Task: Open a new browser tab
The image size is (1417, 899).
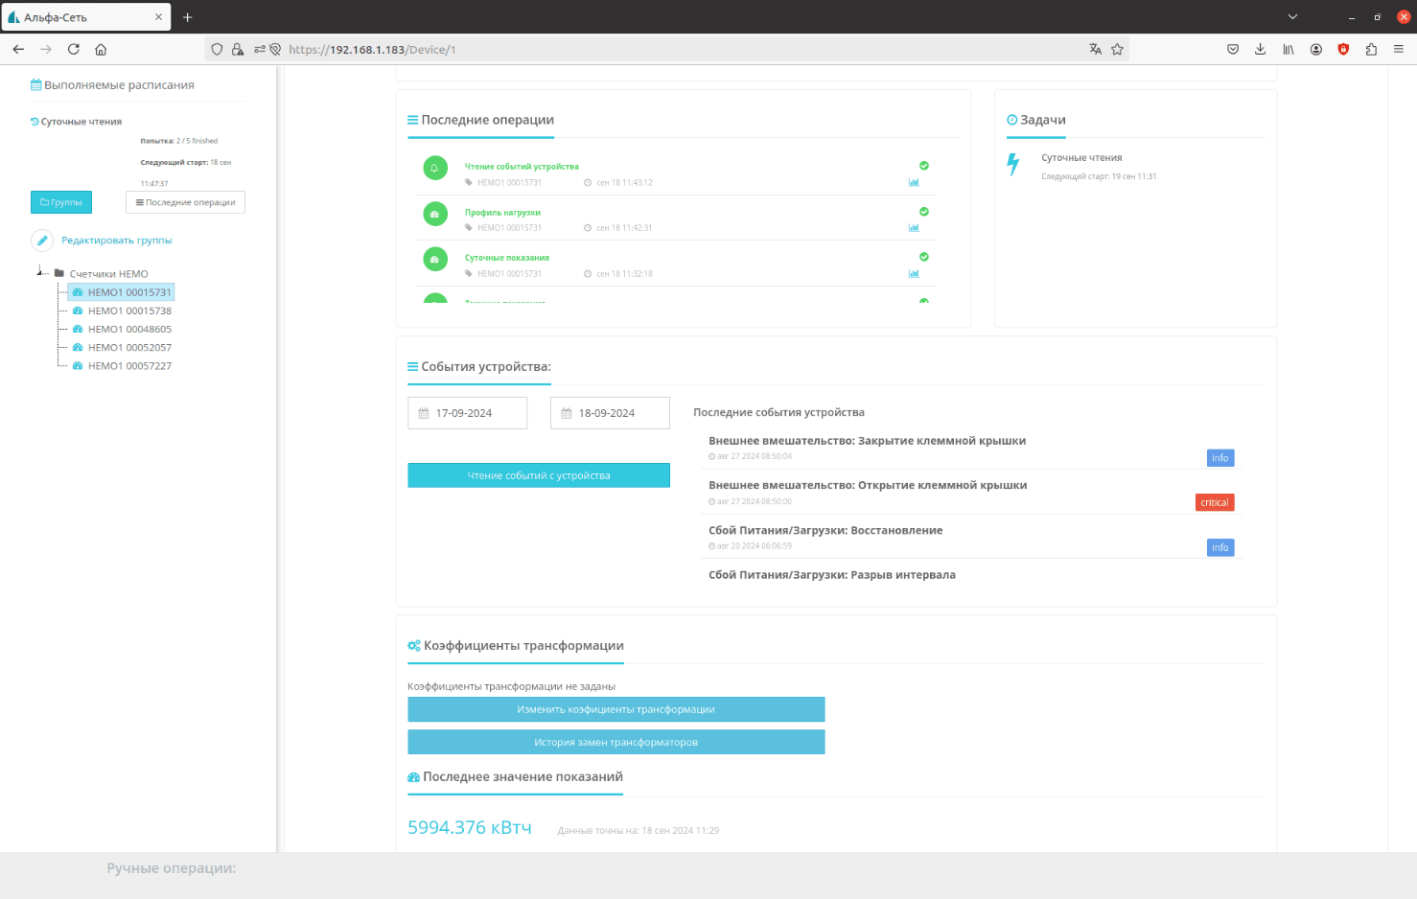Action: coord(188,17)
